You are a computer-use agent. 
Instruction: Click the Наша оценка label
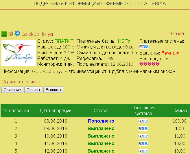pyautogui.click(x=154, y=59)
